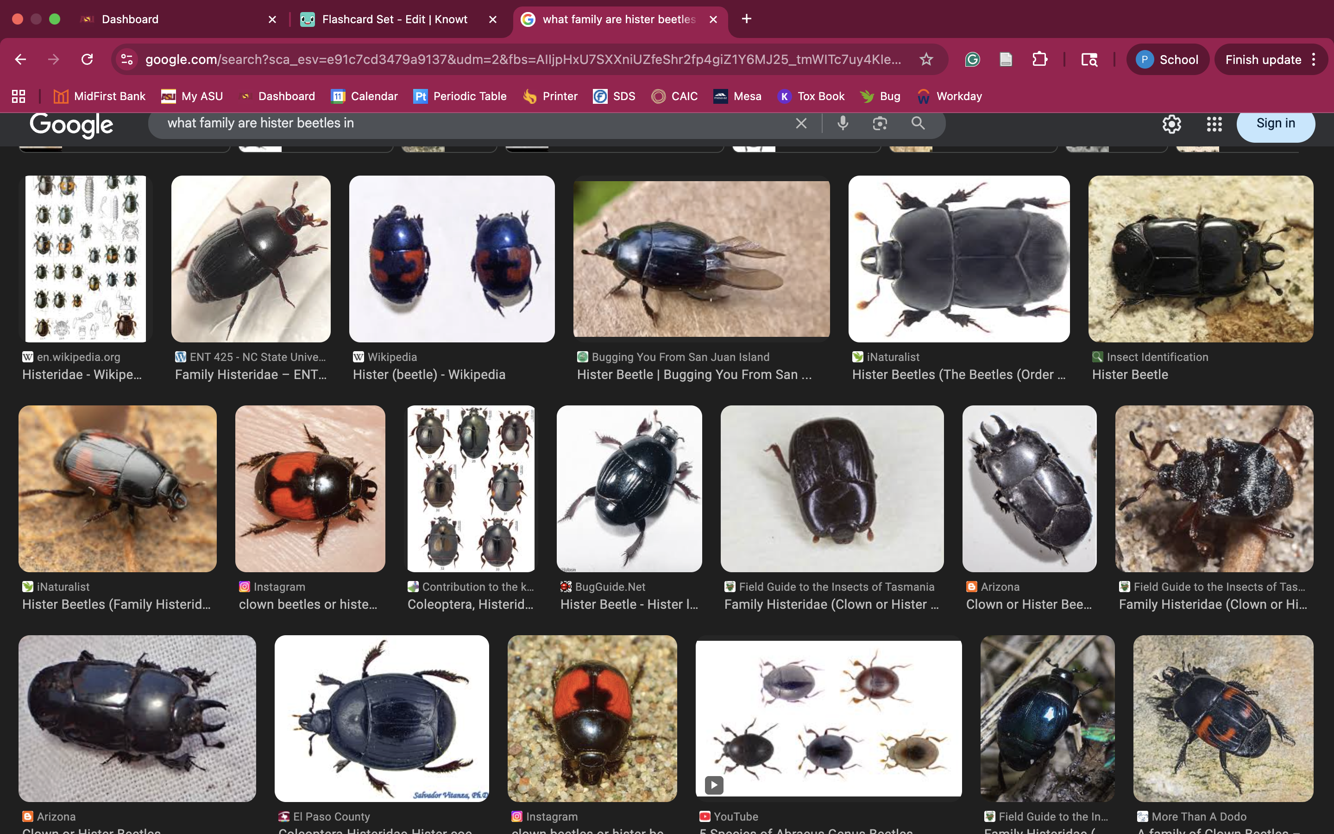
Task: Open Hister (beetle) Wikipedia image result
Action: pos(452,259)
